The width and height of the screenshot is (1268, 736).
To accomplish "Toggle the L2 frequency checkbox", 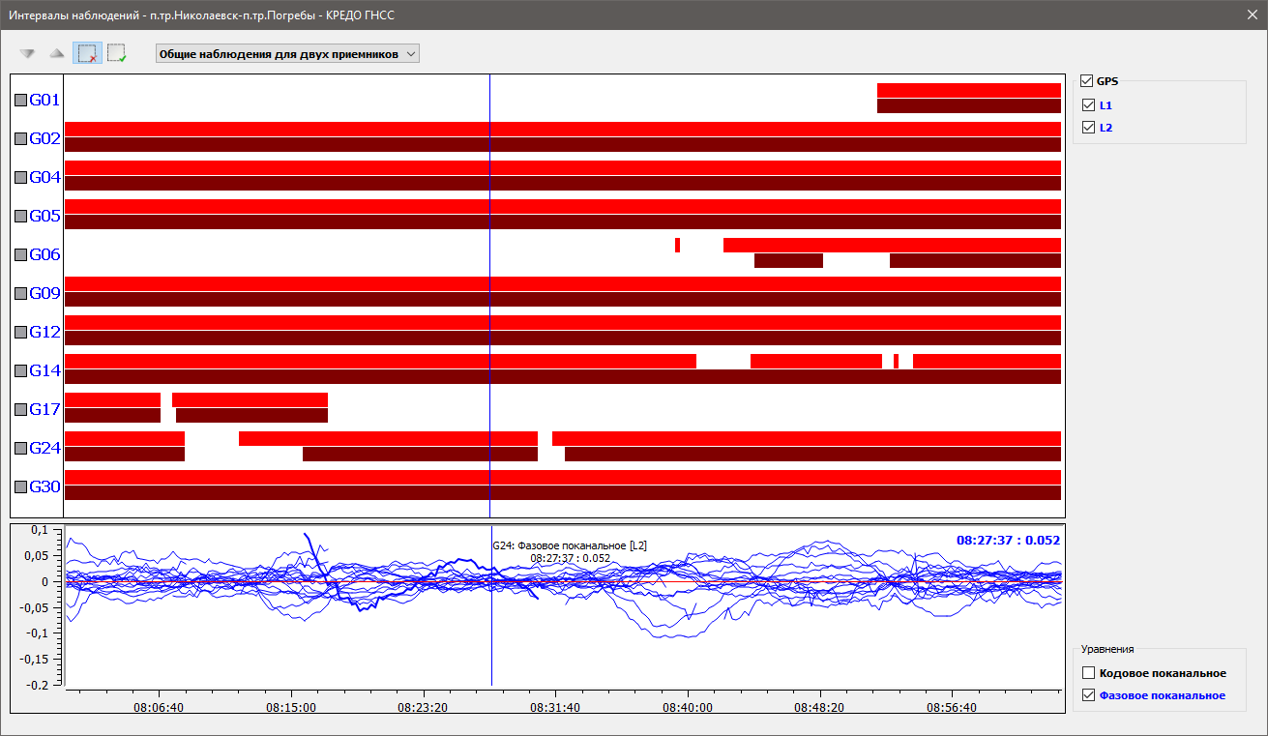I will 1089,128.
